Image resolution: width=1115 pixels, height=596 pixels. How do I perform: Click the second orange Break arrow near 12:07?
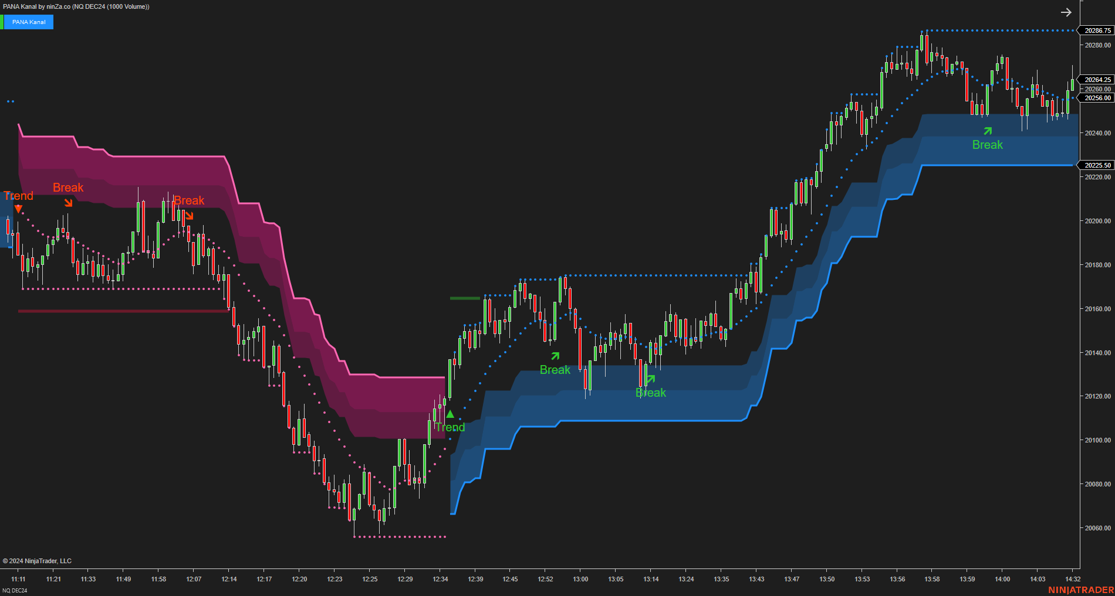pos(190,216)
